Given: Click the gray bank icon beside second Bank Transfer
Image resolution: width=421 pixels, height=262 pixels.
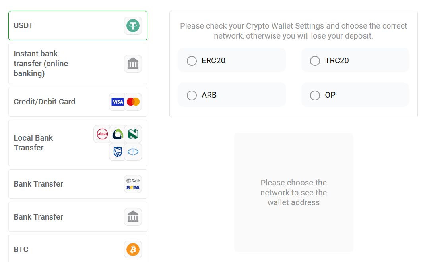Looking at the screenshot, I should coord(133,217).
